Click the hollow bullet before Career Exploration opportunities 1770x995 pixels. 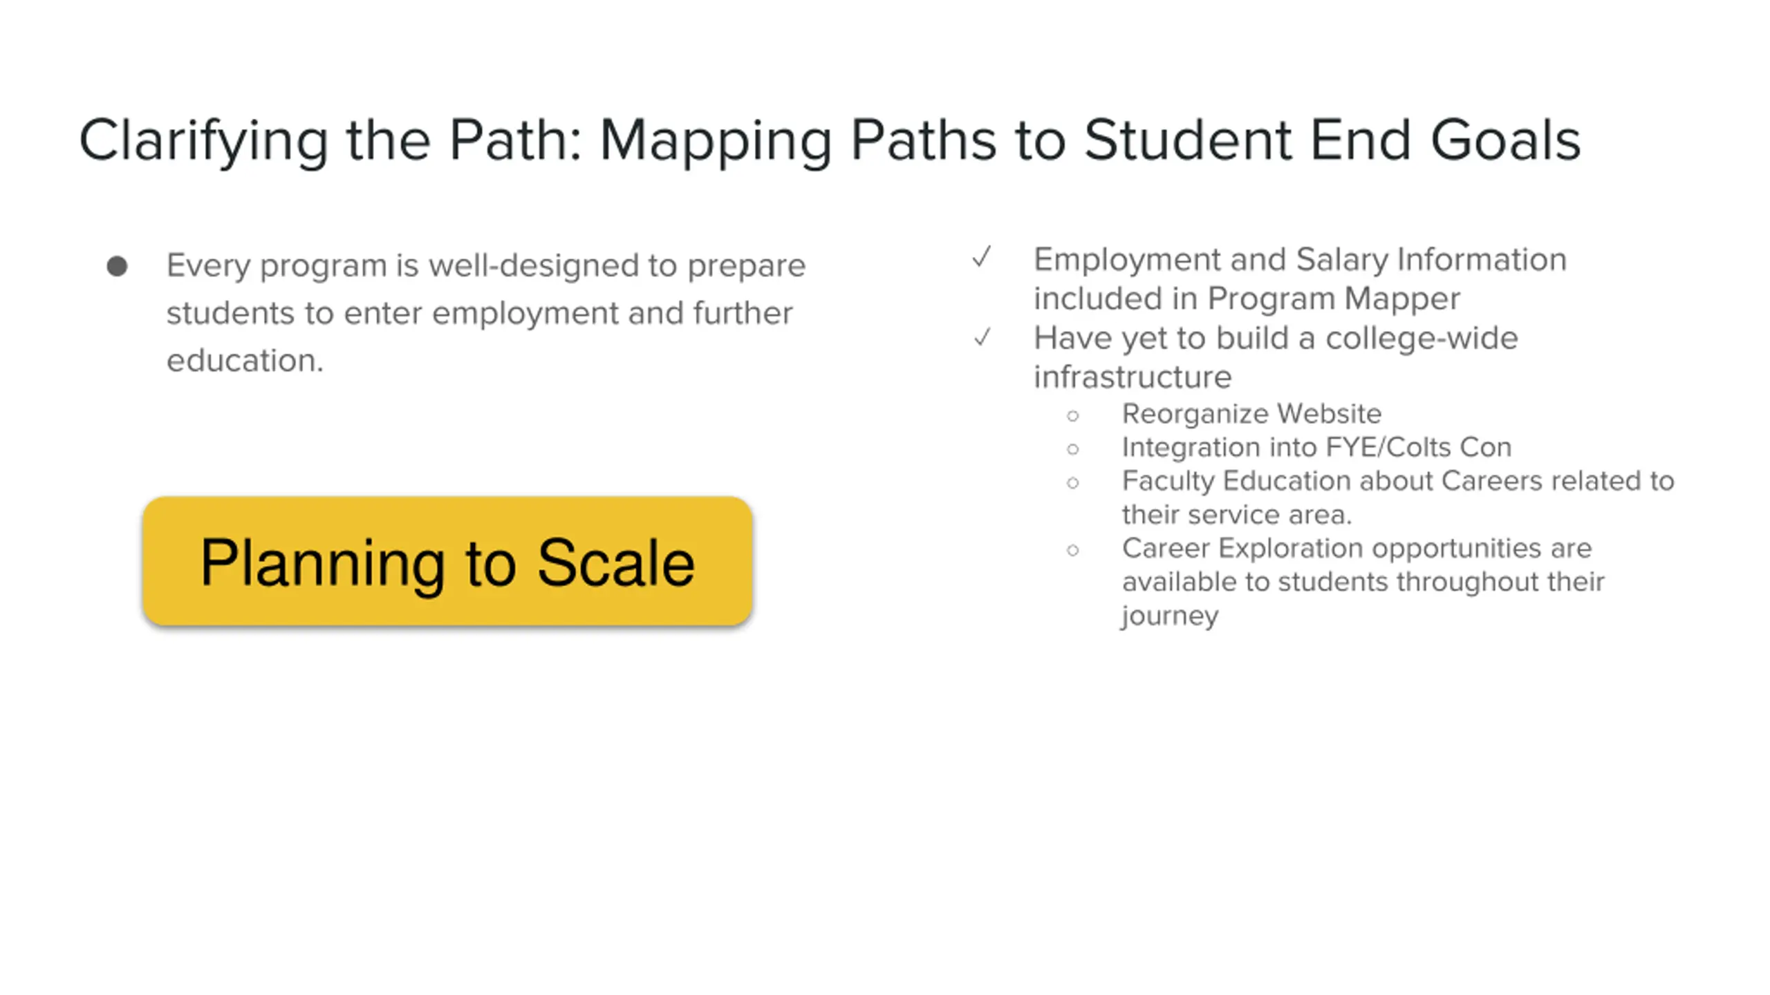pyautogui.click(x=1072, y=550)
